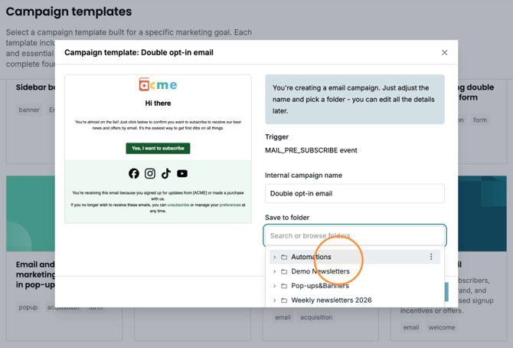Click the popup tag in background page
This screenshot has height=348, width=513.
pyautogui.click(x=28, y=307)
